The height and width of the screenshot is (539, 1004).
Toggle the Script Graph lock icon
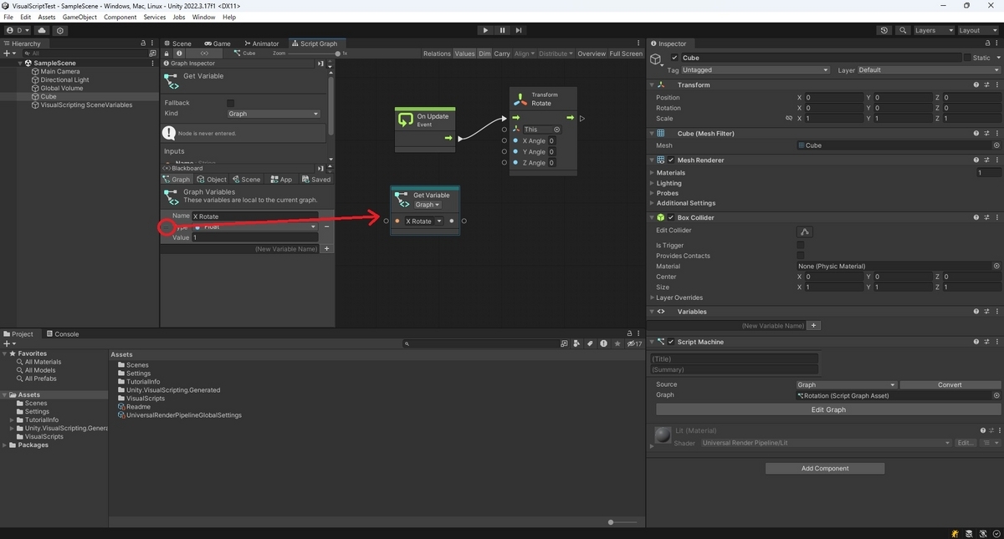click(166, 53)
